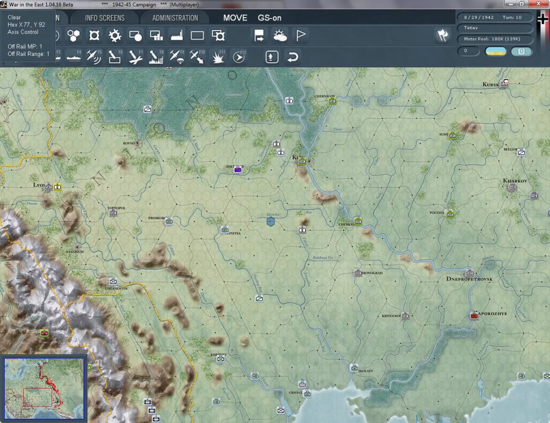Show the weather sun-and-cloud icon
Viewport: 550px width, 423px height.
click(280, 35)
